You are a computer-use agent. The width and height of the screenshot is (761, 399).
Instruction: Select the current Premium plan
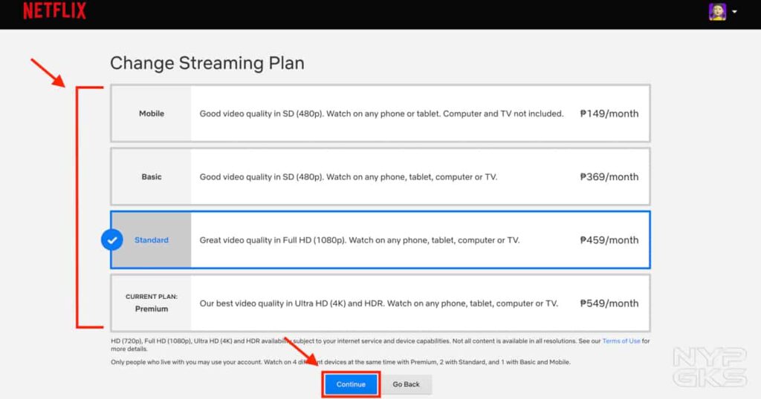(380, 303)
